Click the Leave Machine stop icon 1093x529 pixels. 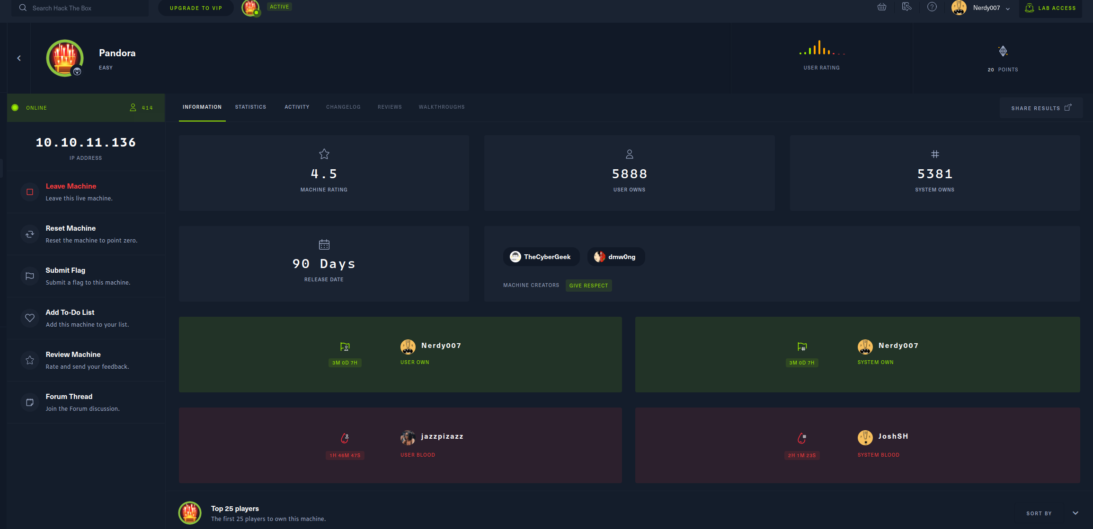click(x=30, y=192)
